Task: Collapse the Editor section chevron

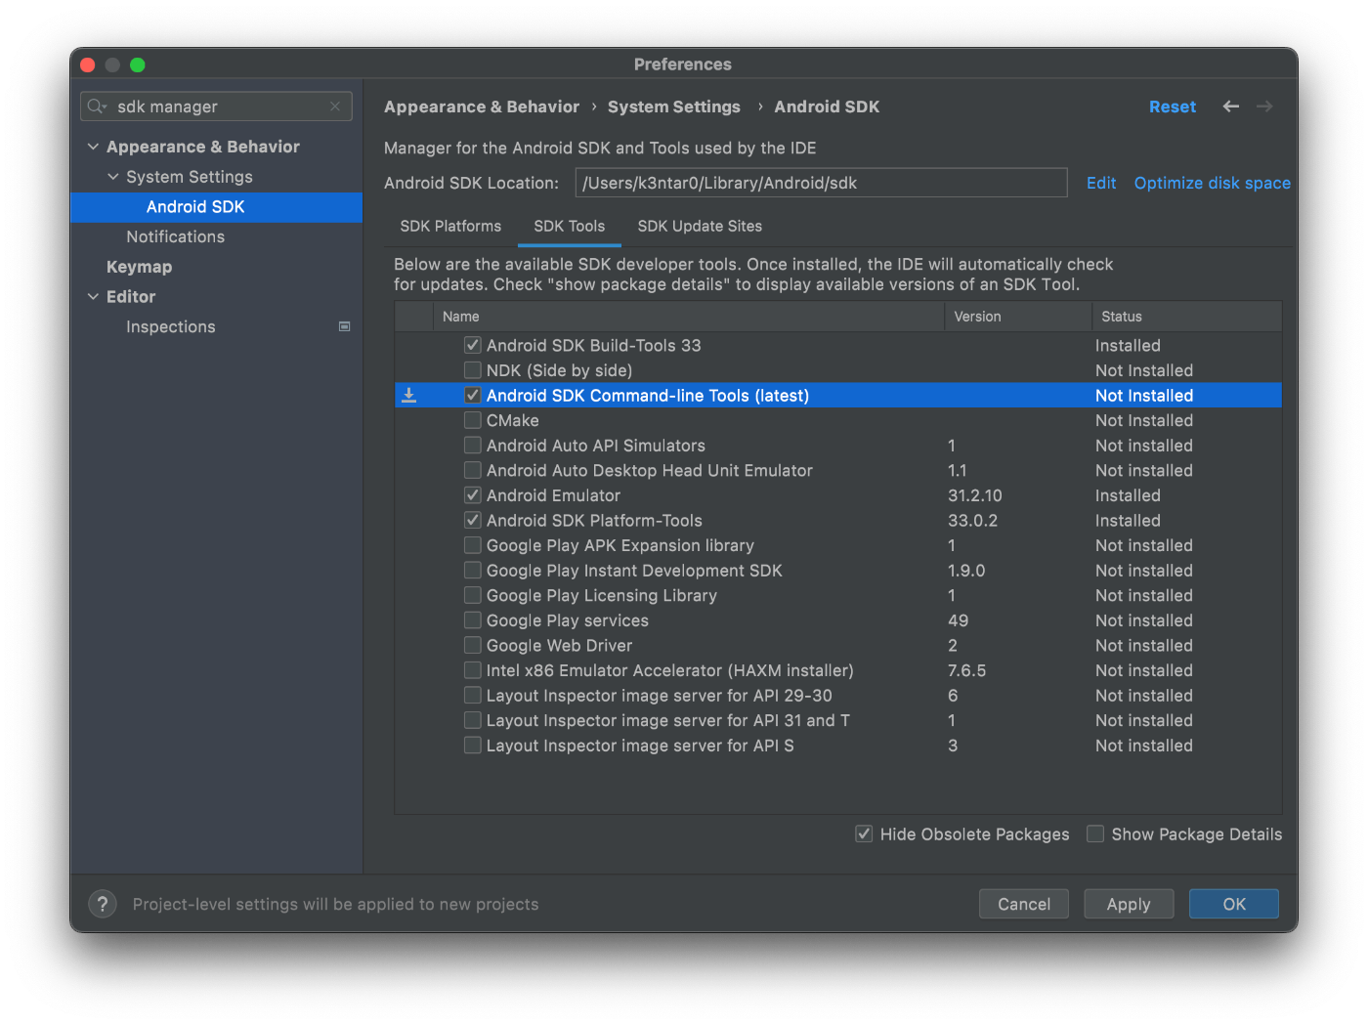Action: click(94, 296)
